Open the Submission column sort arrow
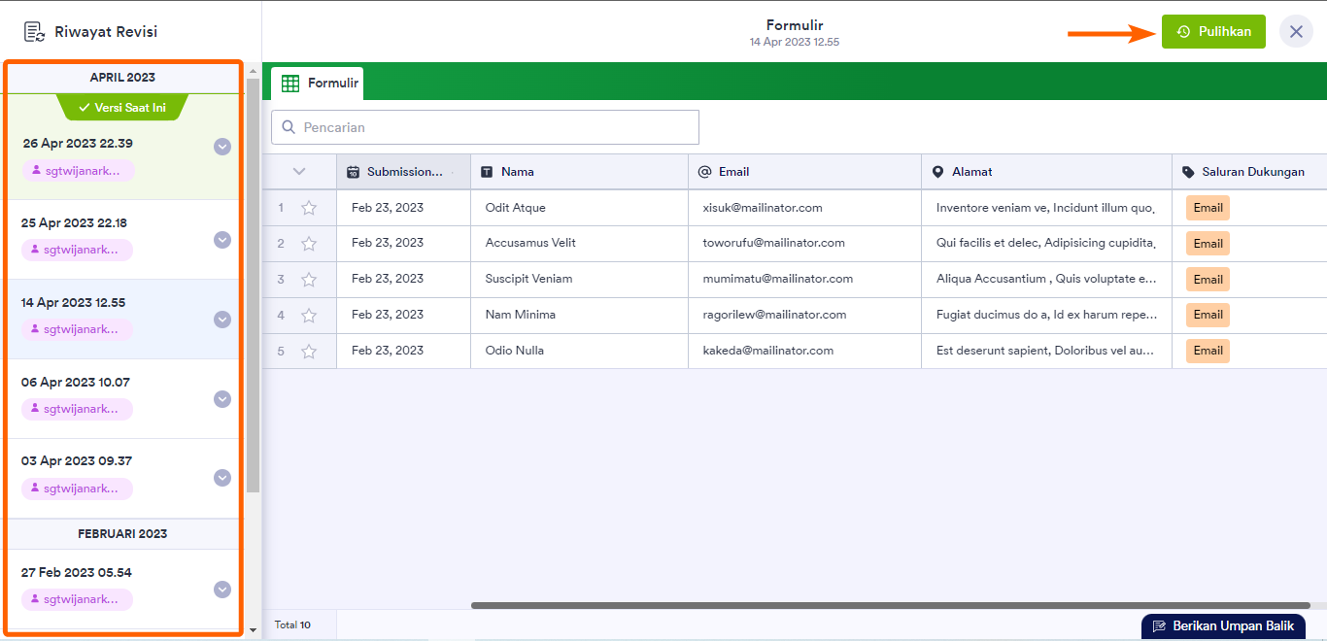 [453, 173]
